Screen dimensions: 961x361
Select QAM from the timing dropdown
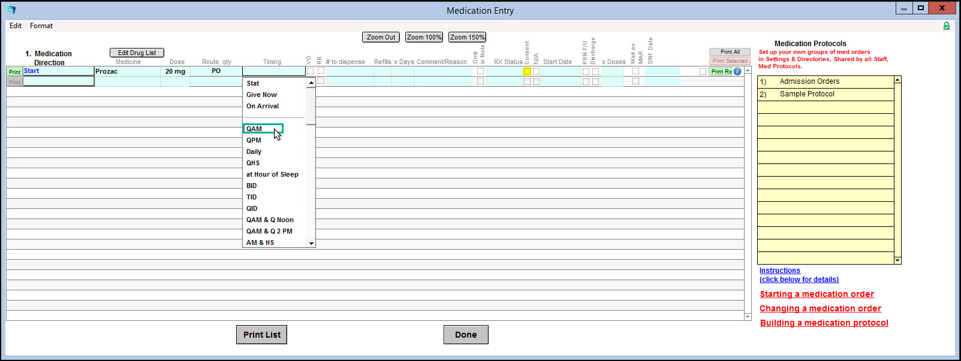[x=254, y=129]
